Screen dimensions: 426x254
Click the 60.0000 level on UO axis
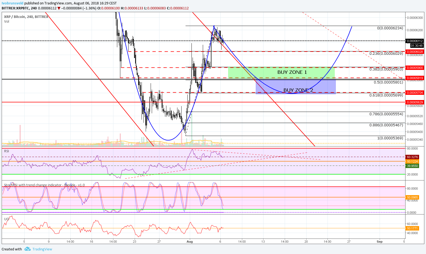[x=412, y=224]
